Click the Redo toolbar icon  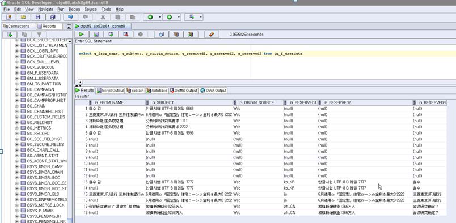point(85,17)
